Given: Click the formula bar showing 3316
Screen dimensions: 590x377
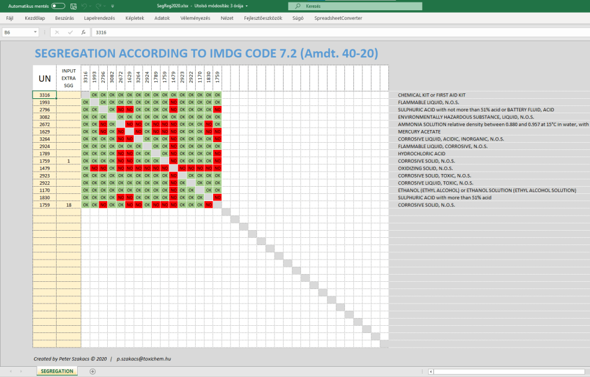Looking at the screenshot, I should point(301,33).
